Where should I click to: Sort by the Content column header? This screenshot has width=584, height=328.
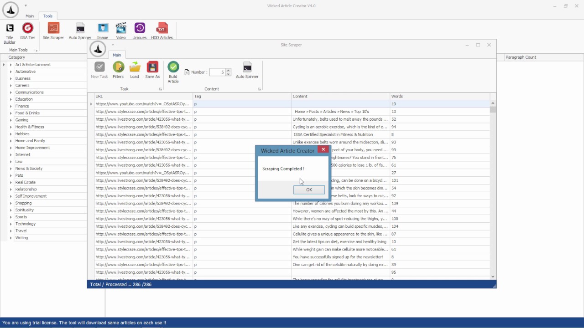tap(340, 96)
